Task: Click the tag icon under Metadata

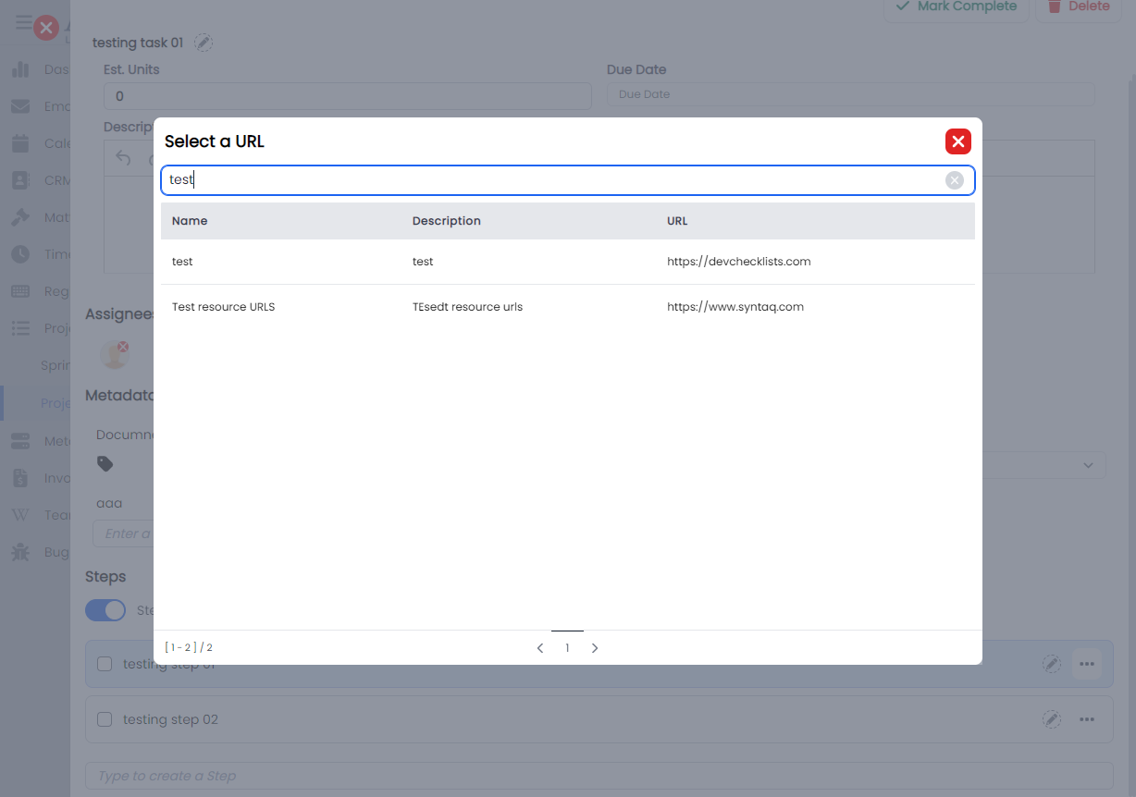Action: pos(105,464)
